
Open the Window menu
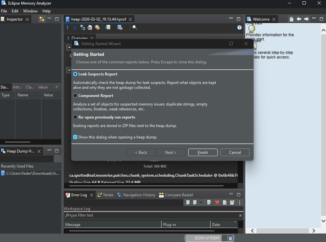point(30,11)
